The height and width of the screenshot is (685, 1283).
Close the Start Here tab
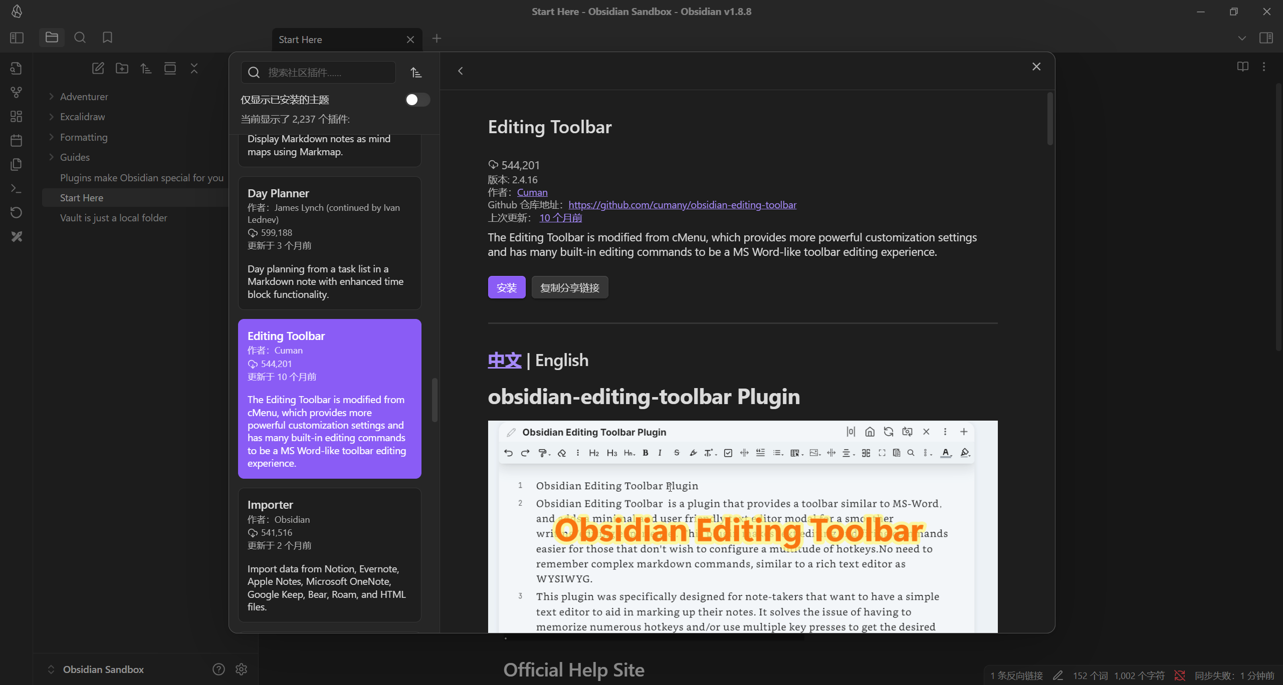click(410, 40)
